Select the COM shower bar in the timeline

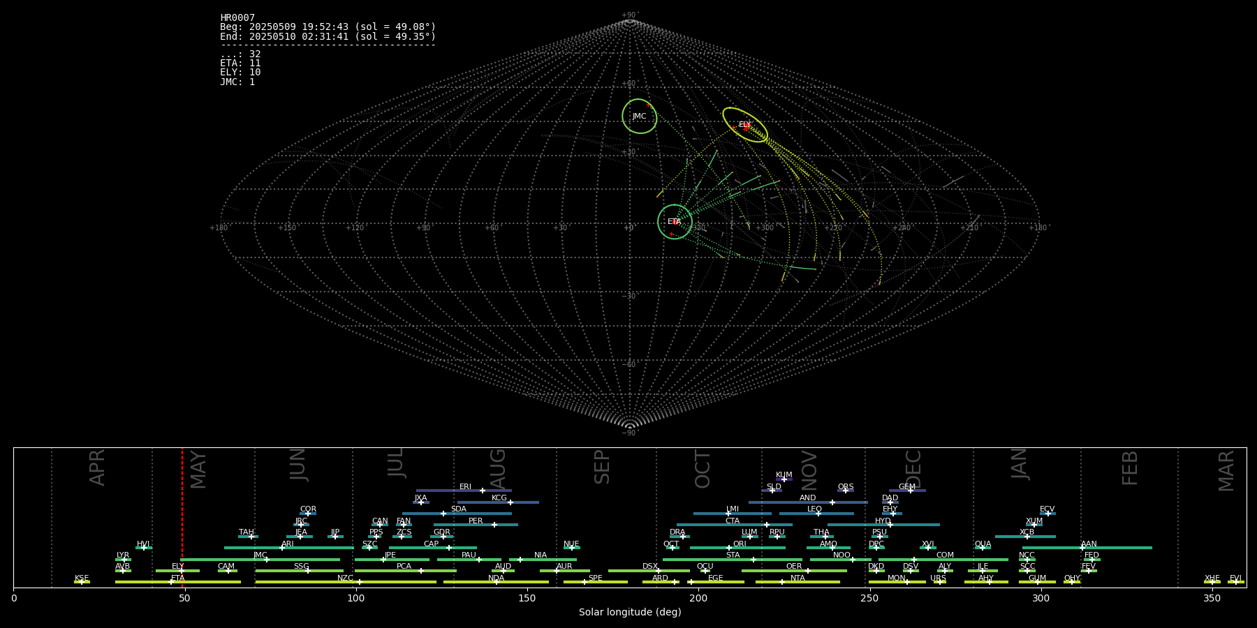944,560
